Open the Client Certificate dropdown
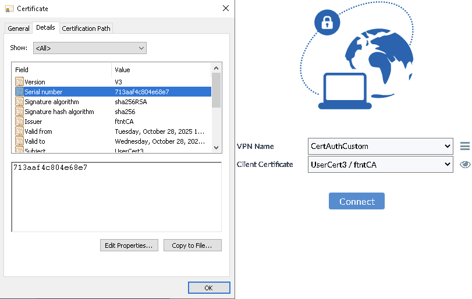 380,165
